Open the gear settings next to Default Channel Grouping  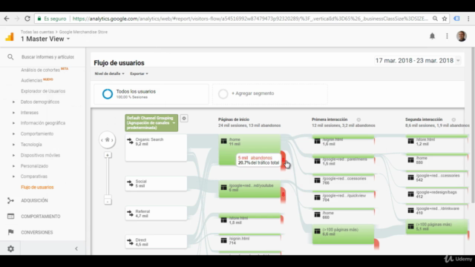click(x=184, y=119)
